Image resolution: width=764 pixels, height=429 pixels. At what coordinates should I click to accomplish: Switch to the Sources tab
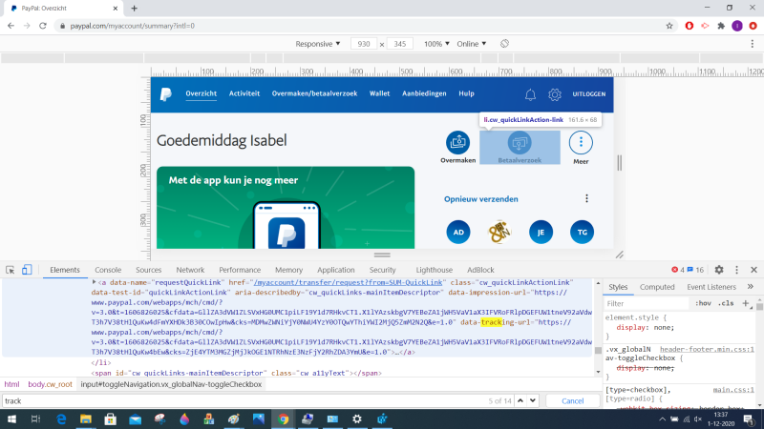pos(149,270)
